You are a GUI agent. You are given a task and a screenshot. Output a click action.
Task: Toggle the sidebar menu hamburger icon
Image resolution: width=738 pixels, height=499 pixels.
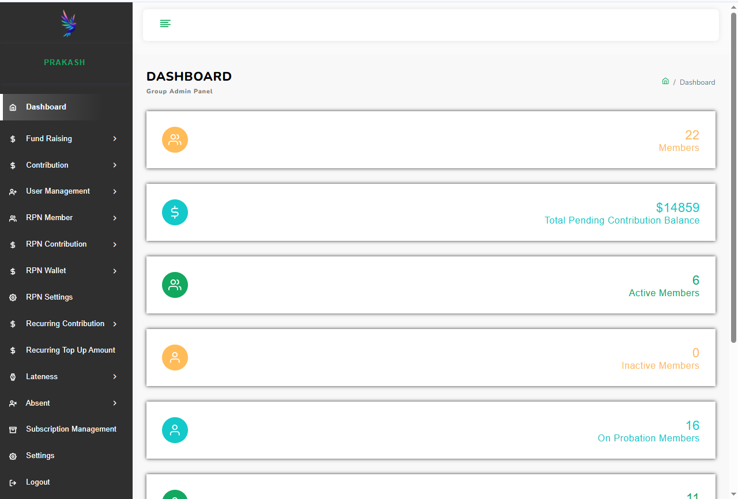165,24
